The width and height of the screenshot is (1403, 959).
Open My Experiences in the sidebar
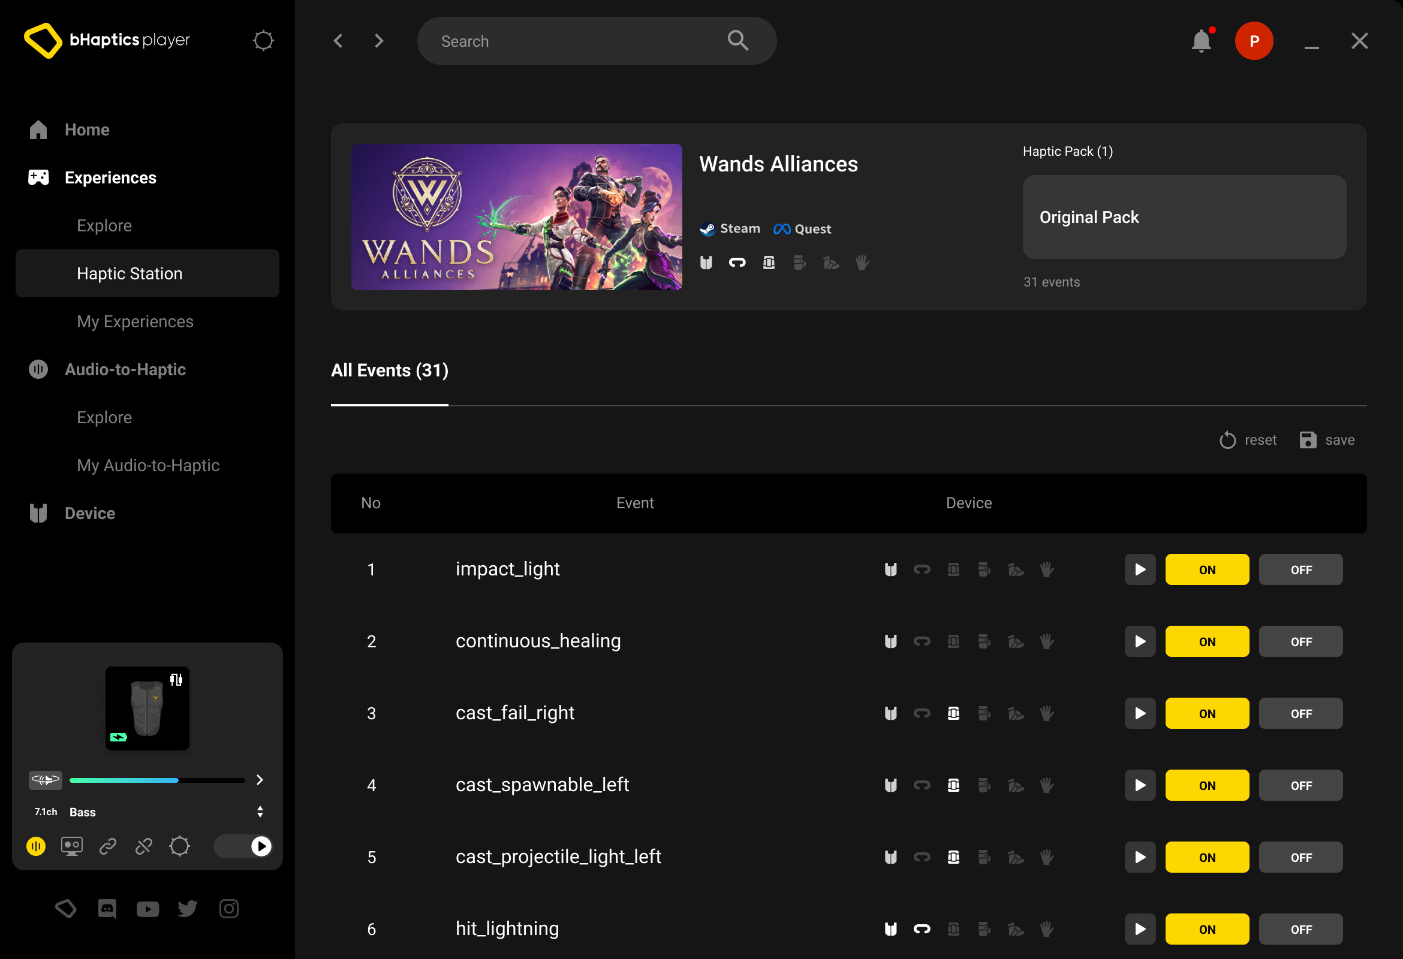pyautogui.click(x=135, y=321)
